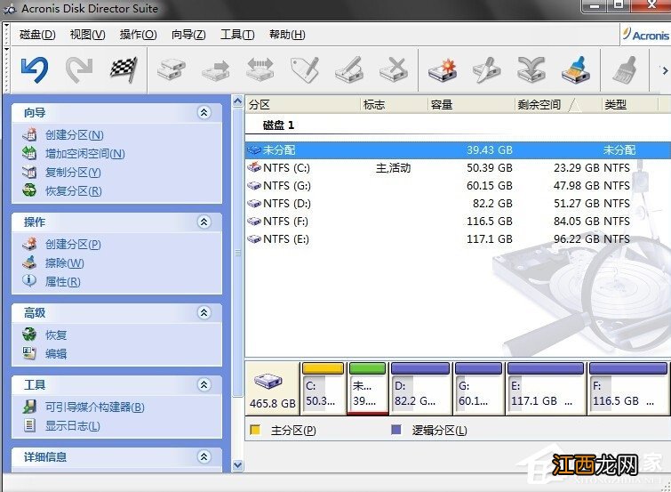Click the colored brush wipe icon in toolbar

[576, 70]
